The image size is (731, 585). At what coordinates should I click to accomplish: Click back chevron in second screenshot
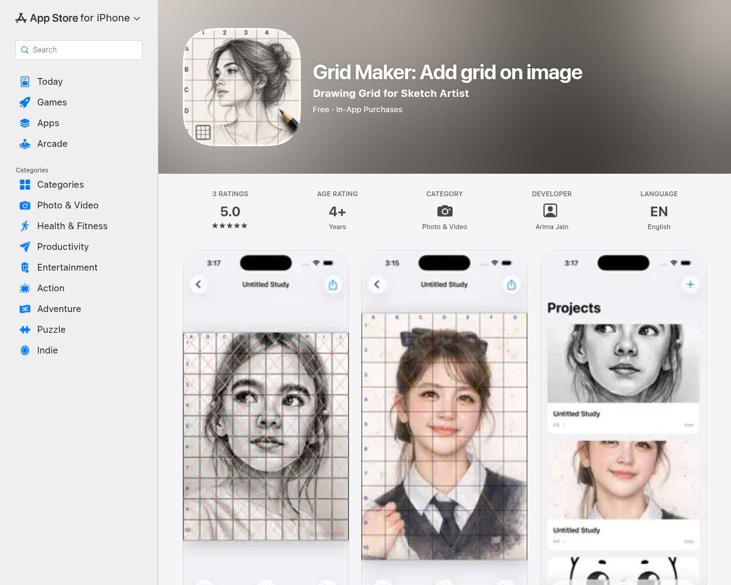click(377, 285)
